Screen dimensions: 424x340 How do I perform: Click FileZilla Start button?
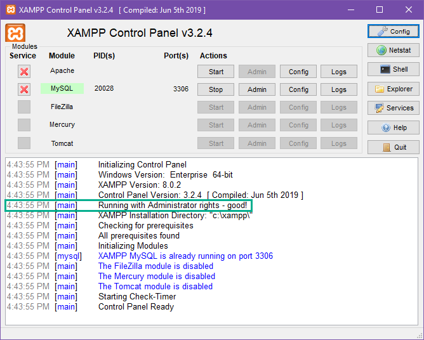click(216, 107)
